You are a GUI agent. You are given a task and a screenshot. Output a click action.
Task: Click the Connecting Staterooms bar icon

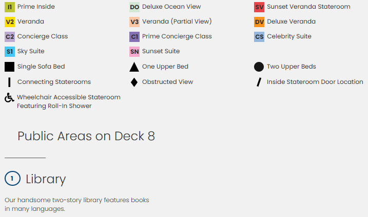[x=9, y=82]
